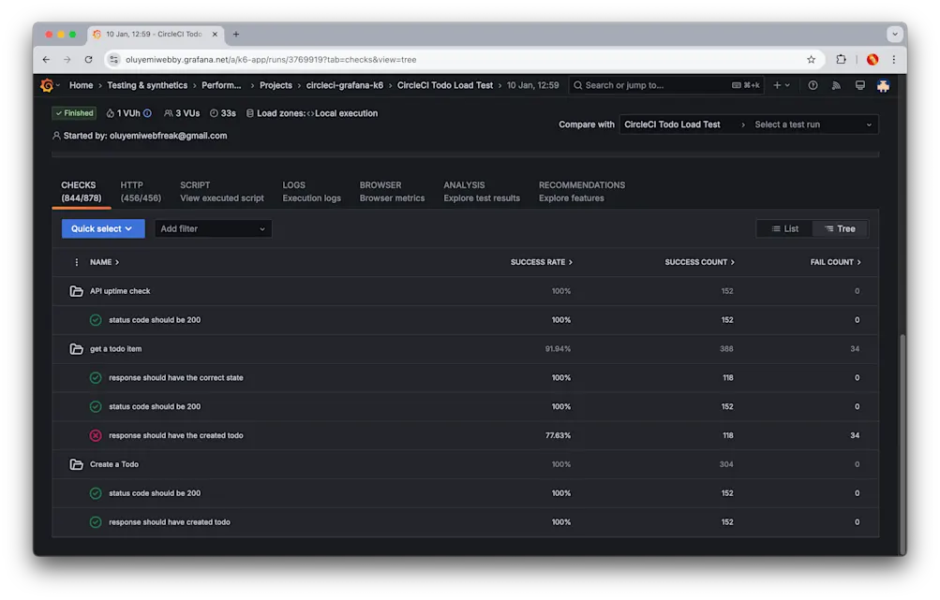Open the Grafana home logo menu
The width and height of the screenshot is (940, 600).
click(x=46, y=85)
